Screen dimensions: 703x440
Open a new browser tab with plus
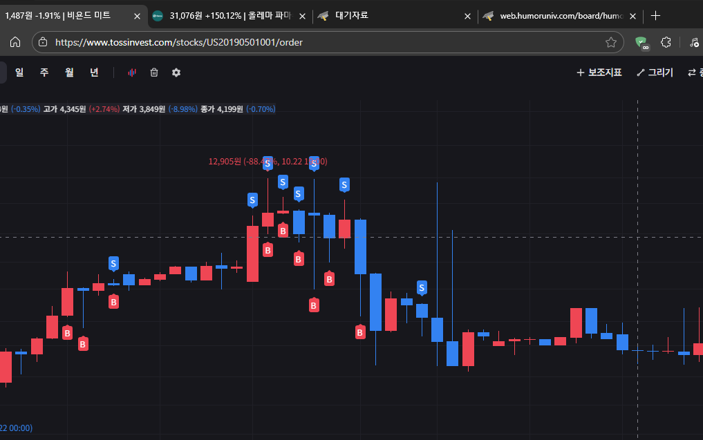655,16
